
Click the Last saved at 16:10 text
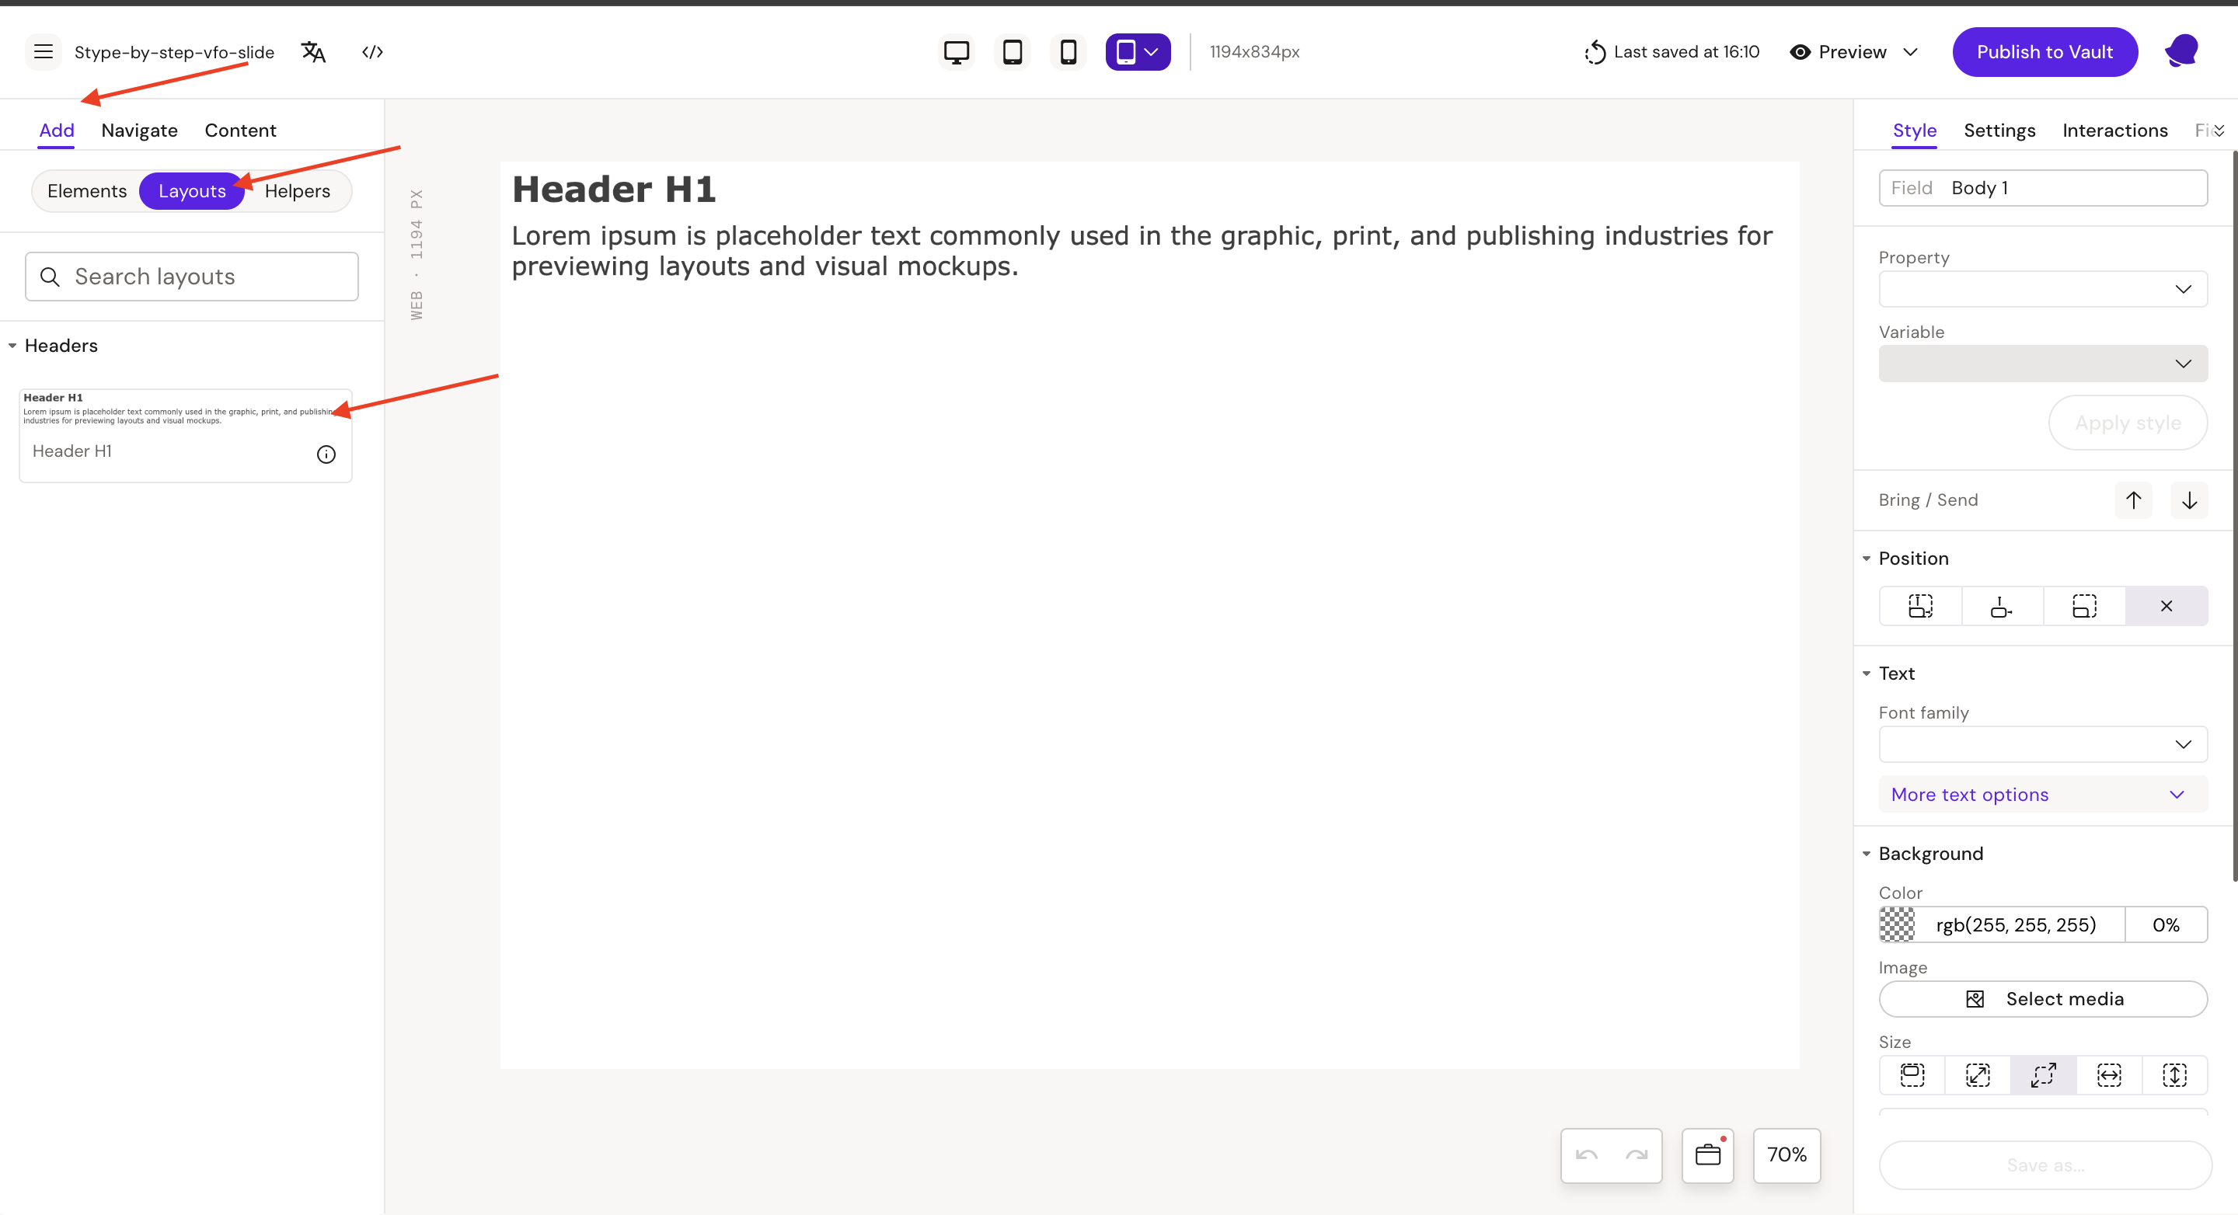(x=1686, y=52)
